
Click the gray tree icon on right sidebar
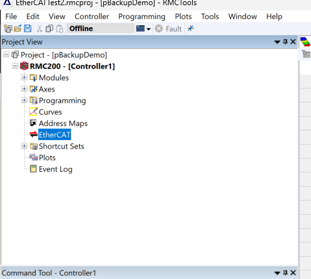(306, 54)
